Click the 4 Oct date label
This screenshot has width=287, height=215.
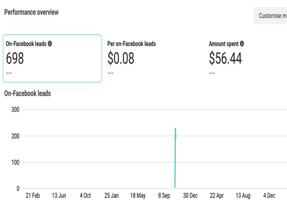click(85, 196)
